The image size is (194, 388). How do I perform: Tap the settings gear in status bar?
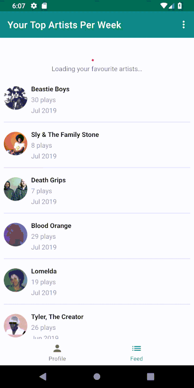tap(33, 6)
